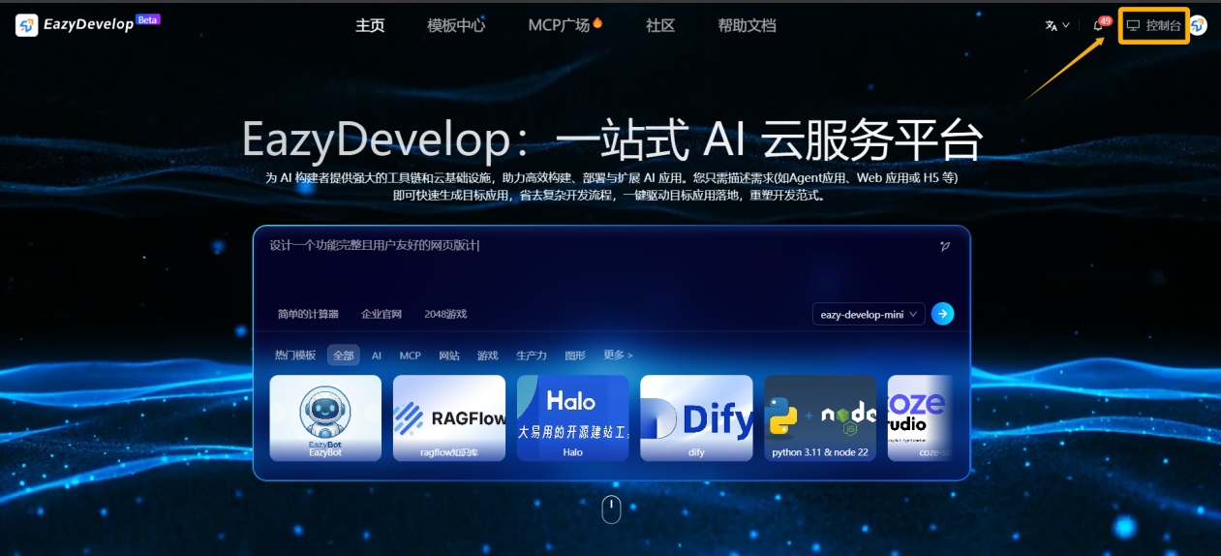Open MCP广场 in the top navigation

click(565, 25)
